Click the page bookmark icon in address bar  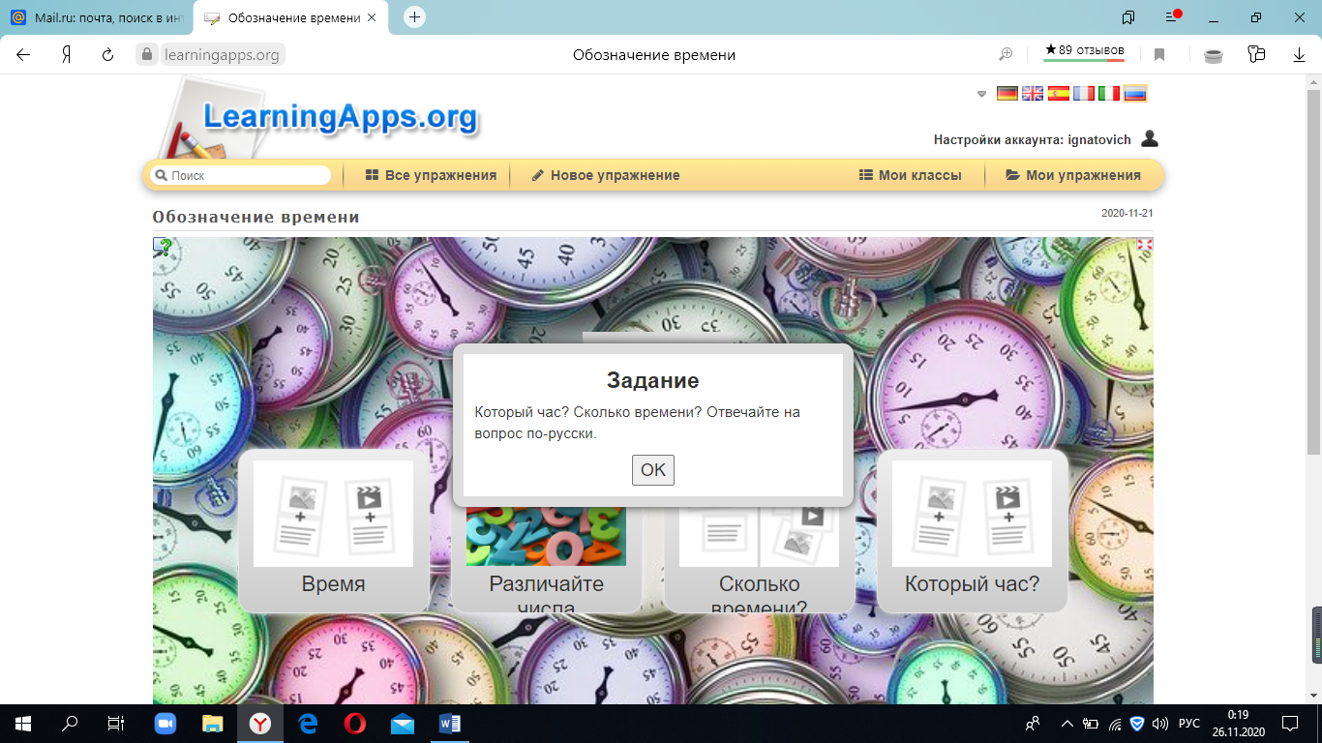pyautogui.click(x=1159, y=55)
